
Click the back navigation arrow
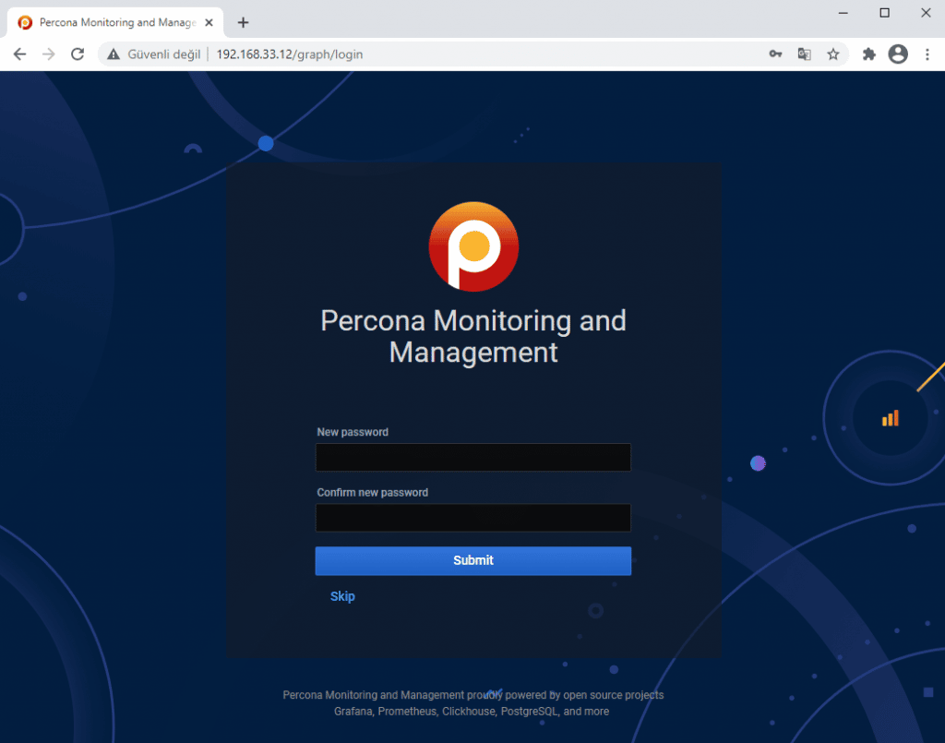point(19,54)
